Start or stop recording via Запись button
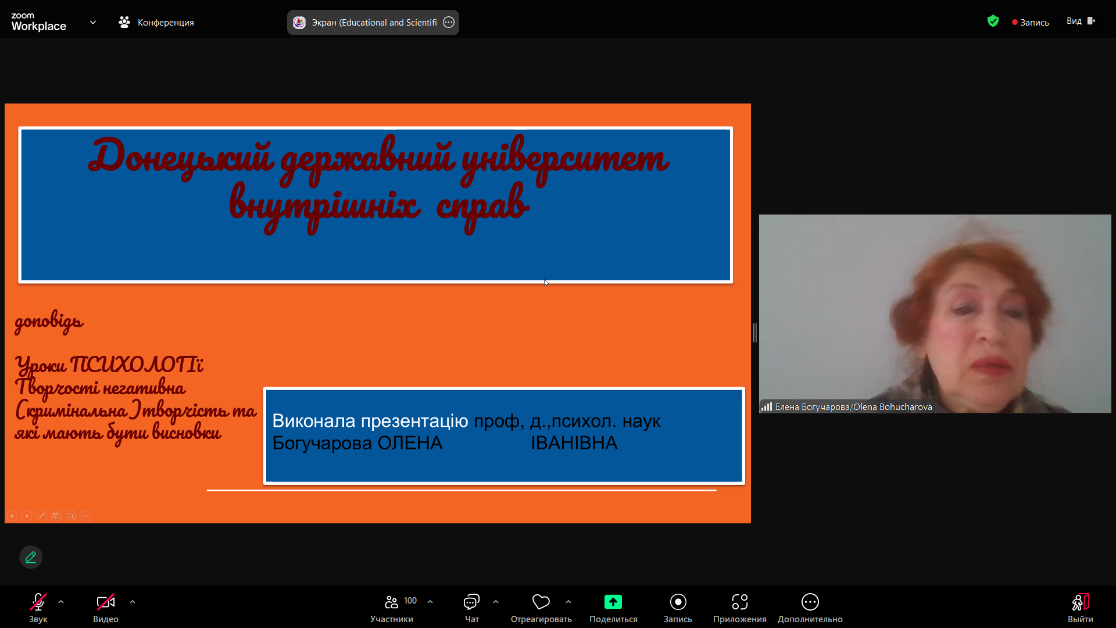Viewport: 1116px width, 628px height. click(x=678, y=602)
